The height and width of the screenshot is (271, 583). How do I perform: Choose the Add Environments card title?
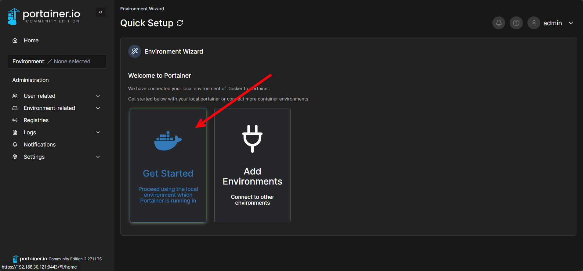(252, 176)
